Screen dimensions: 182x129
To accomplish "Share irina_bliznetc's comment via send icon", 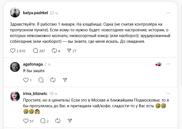I will (x=70, y=121).
